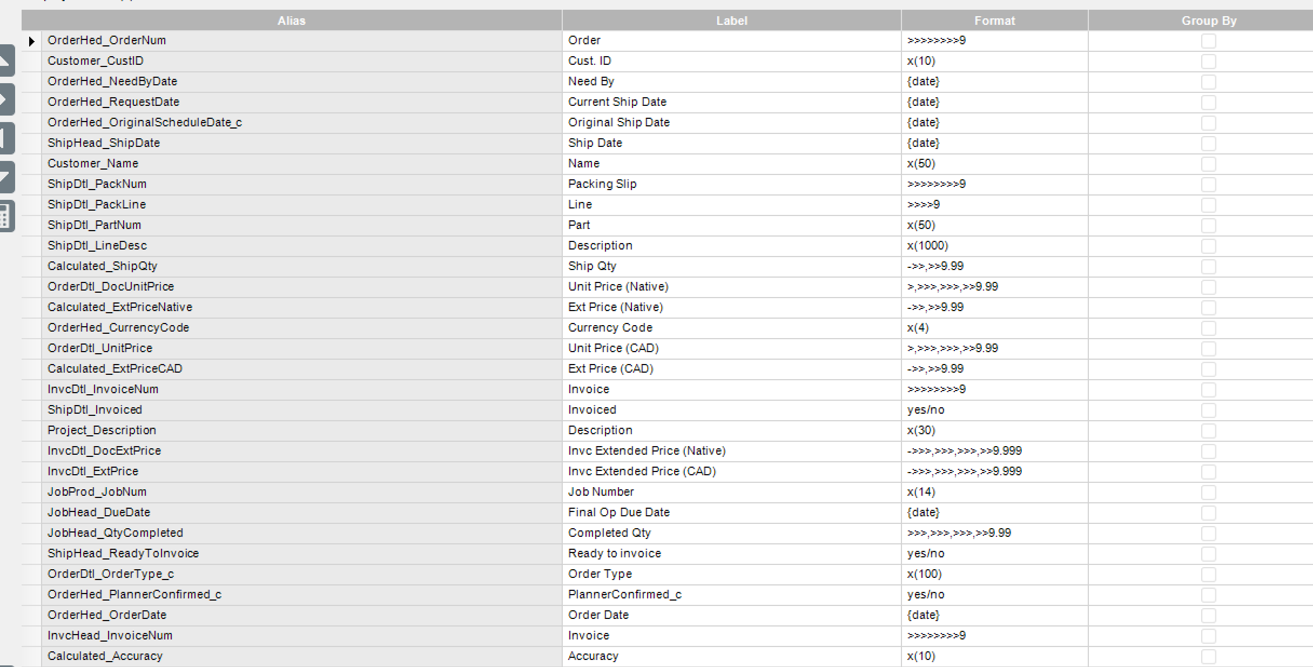This screenshot has height=667, width=1313.
Task: Click the 'Order Type' label cell
Action: pyautogui.click(x=732, y=574)
